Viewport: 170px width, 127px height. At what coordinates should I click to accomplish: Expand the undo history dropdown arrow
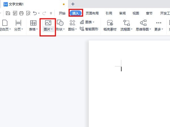click(39, 13)
